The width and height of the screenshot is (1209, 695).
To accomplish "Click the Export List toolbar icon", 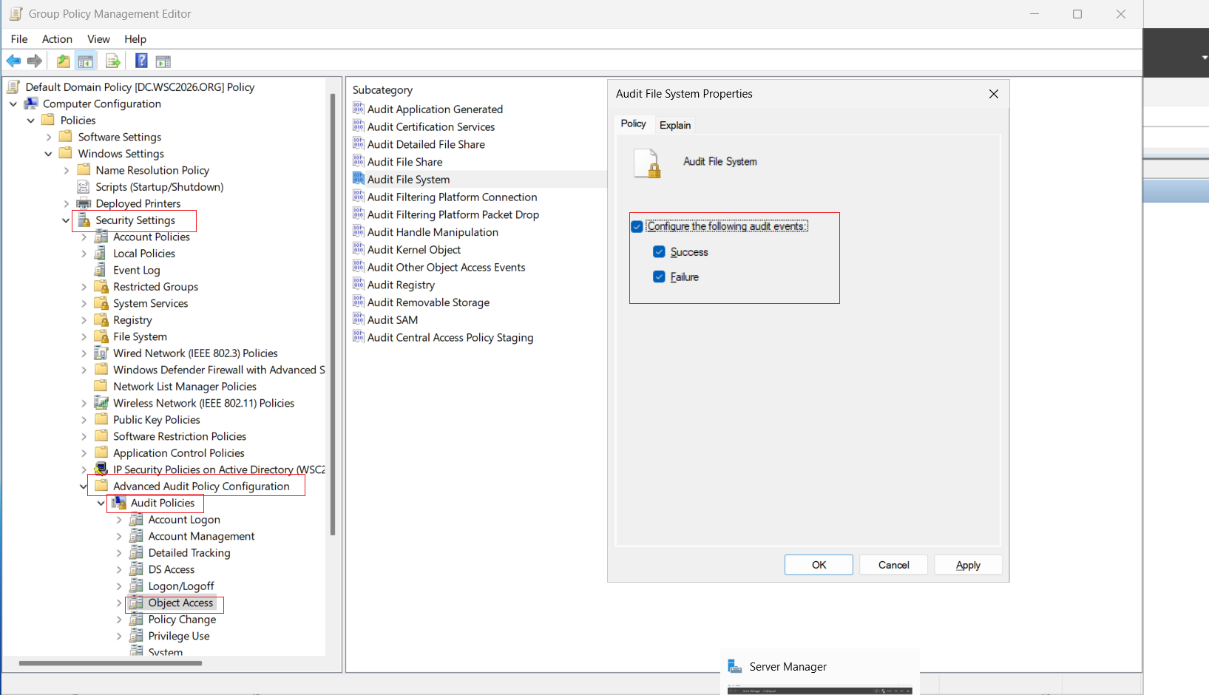I will tap(113, 61).
